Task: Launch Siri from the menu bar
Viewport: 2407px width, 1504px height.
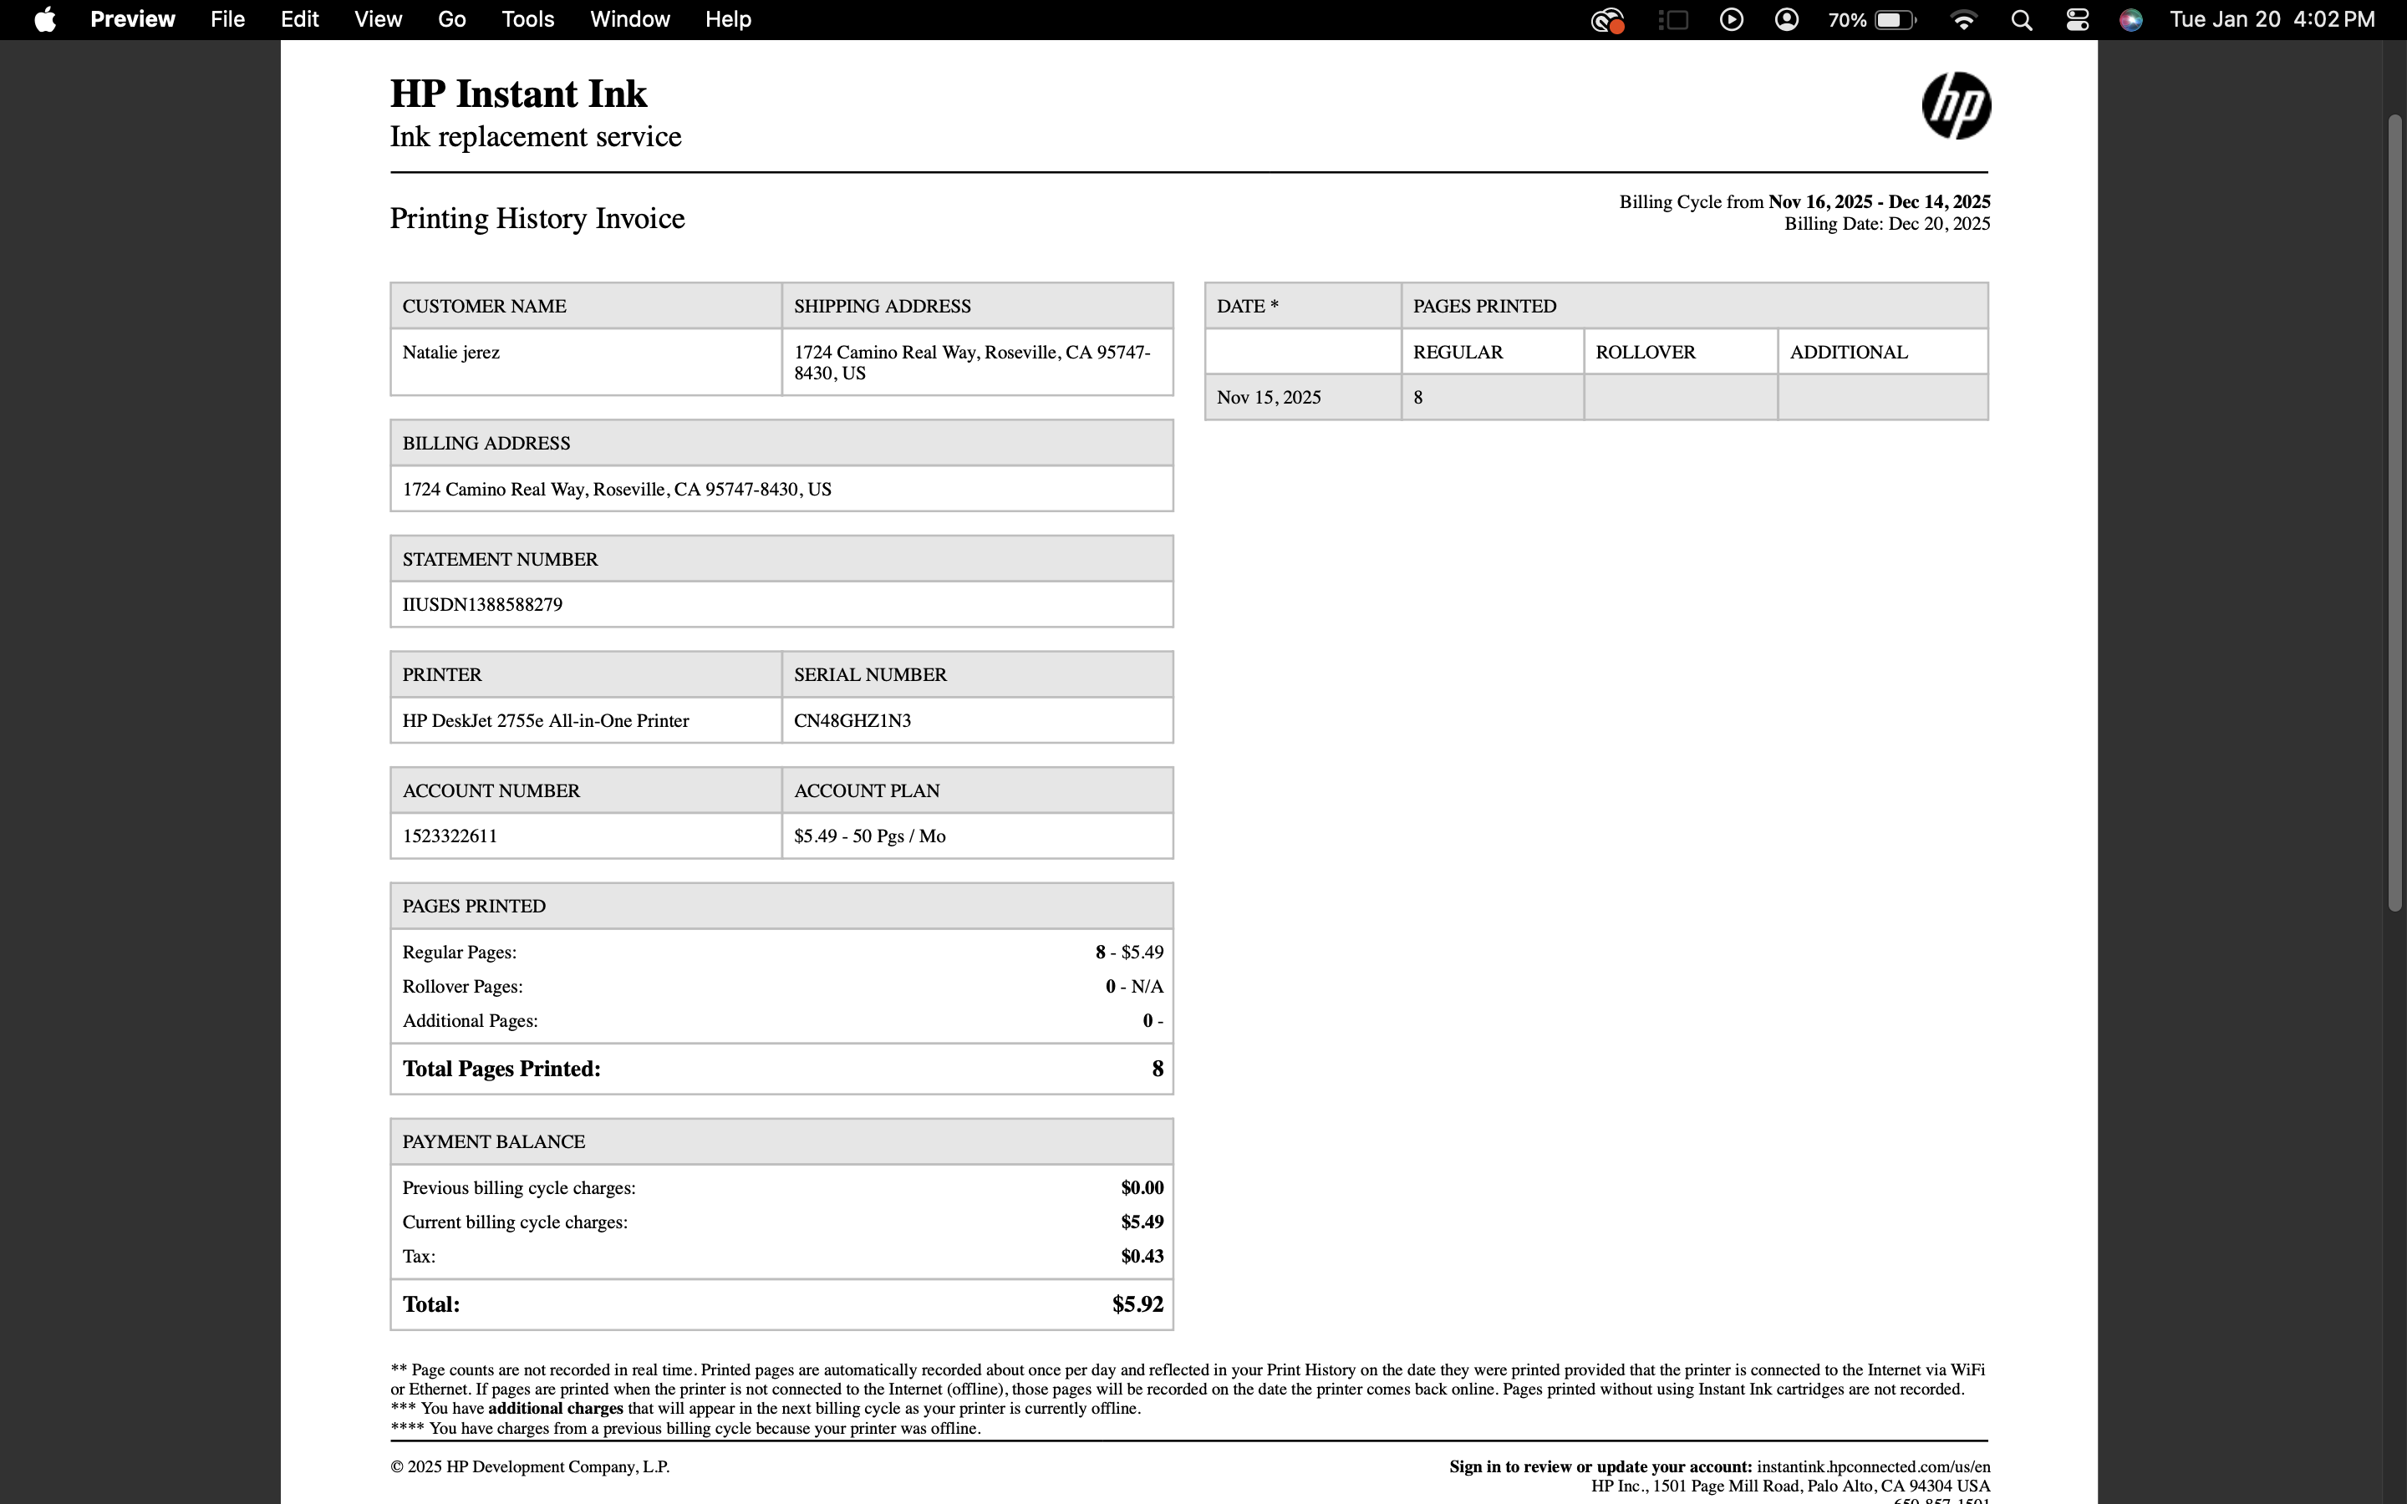Action: [x=2130, y=20]
